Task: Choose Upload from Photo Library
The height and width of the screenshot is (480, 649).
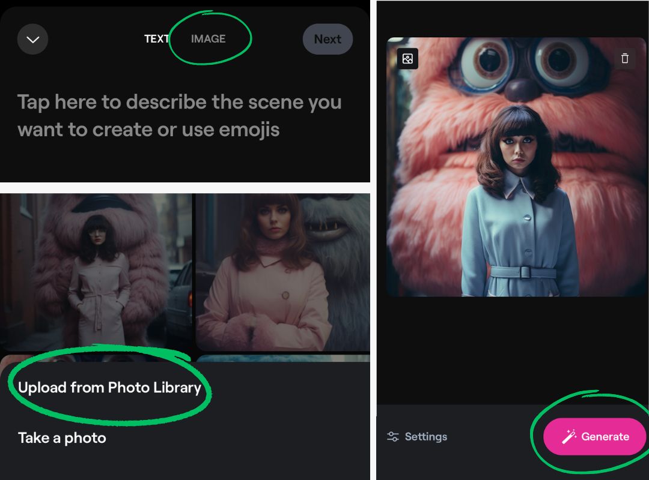Action: click(x=109, y=388)
